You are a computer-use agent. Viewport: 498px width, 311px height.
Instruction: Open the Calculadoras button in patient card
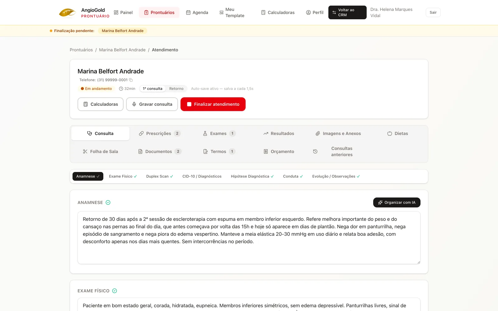point(101,104)
